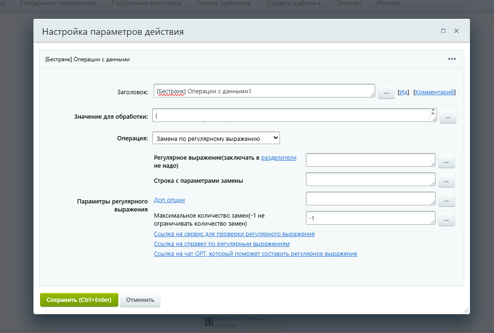Open '...' next to the Доп опции field
494x333 pixels.
446,199
